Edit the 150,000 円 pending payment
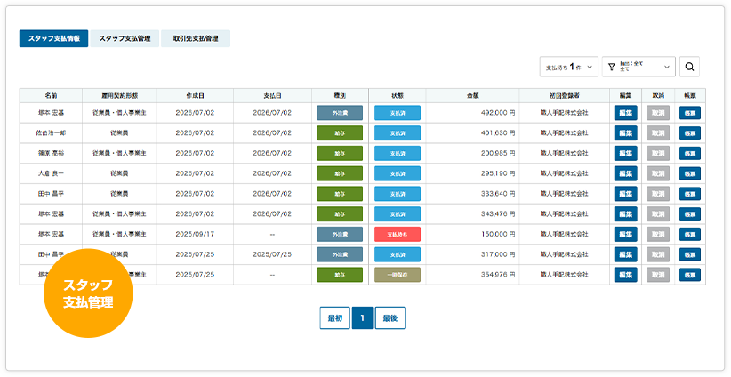The image size is (731, 377). [626, 235]
